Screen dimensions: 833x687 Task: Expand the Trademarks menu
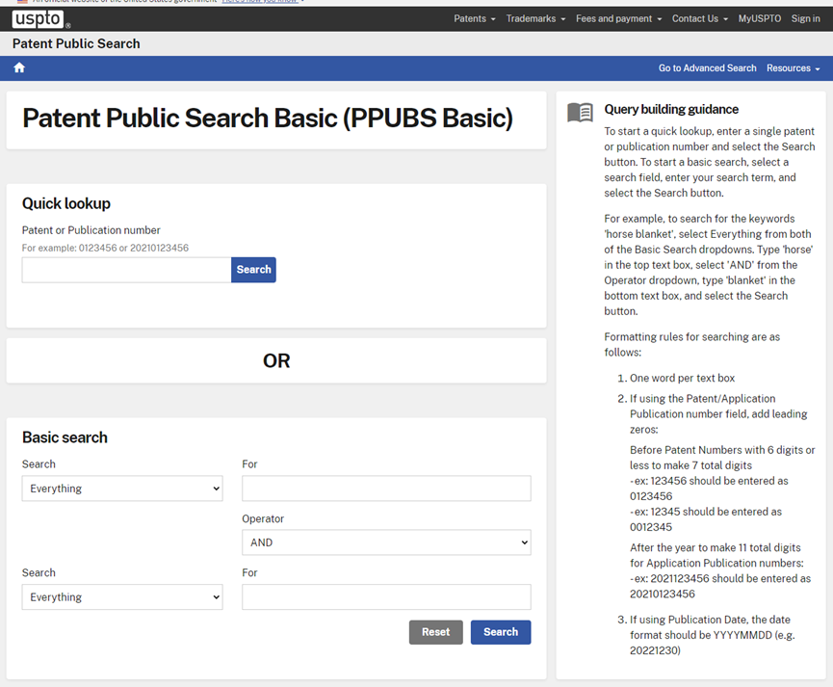535,19
